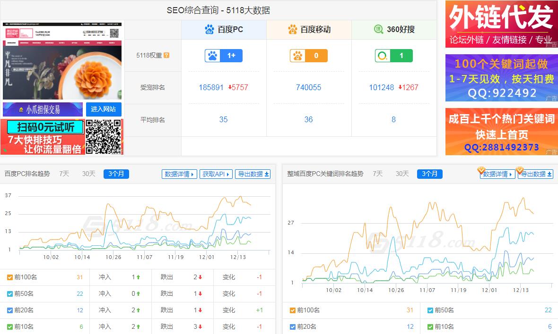Click the website preview thumbnail
Image resolution: width=558 pixels, height=334 pixels.
tap(62, 61)
